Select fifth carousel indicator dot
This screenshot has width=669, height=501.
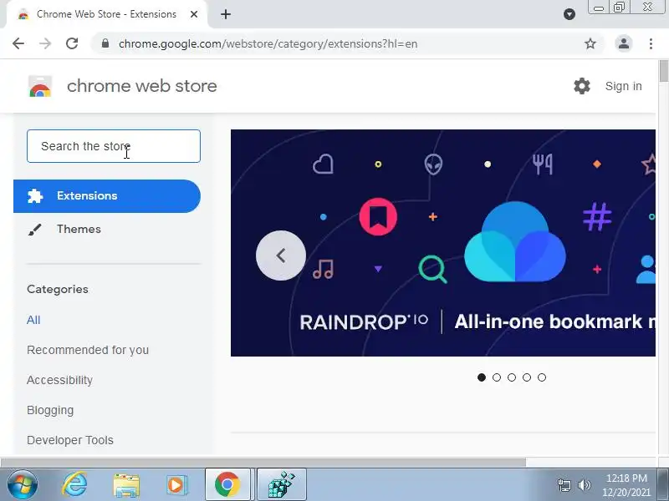(x=542, y=377)
